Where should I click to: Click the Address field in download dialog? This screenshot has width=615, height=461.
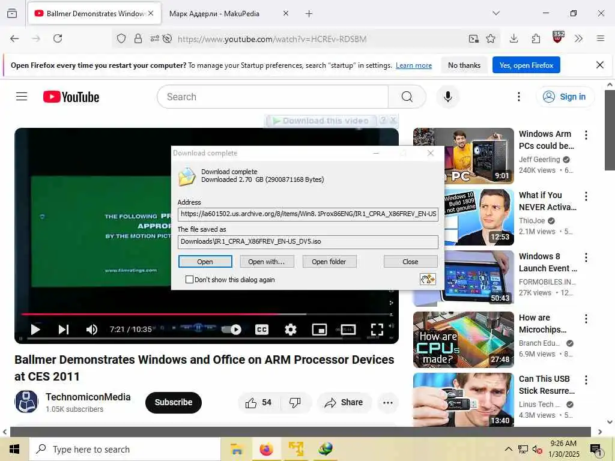pyautogui.click(x=308, y=214)
